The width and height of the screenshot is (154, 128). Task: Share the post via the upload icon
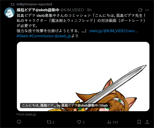click(147, 122)
